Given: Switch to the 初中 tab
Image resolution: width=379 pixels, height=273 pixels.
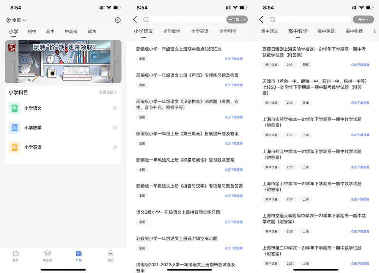Looking at the screenshot, I should coord(32,32).
